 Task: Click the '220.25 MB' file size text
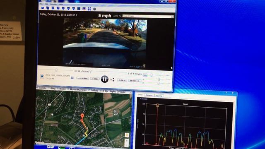tap(49, 79)
